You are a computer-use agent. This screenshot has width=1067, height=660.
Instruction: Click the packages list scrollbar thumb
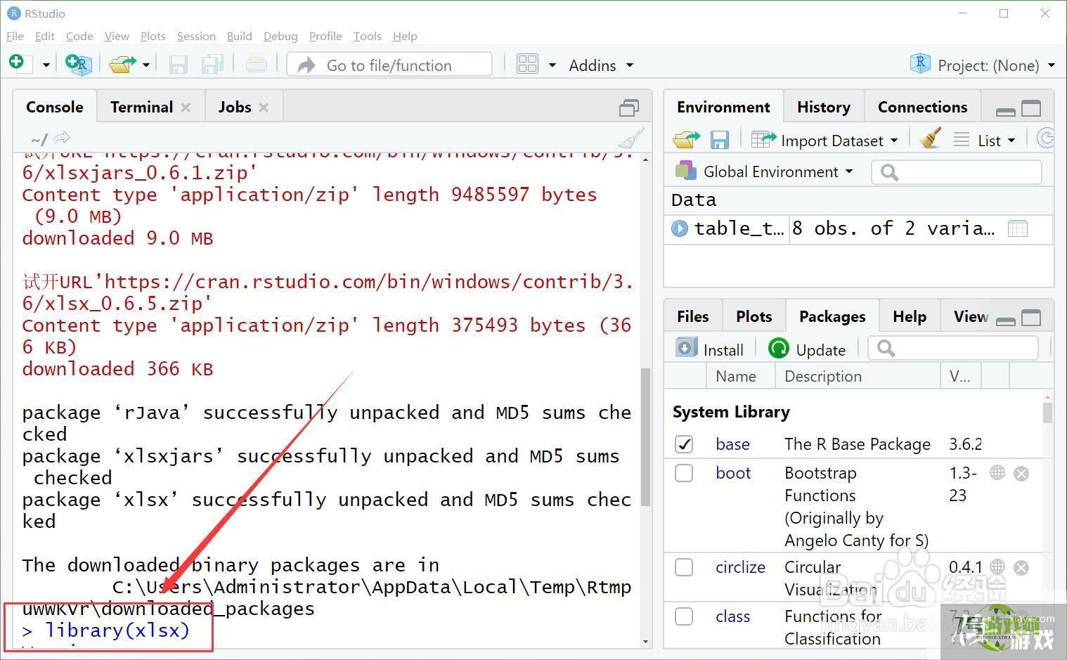click(x=1047, y=413)
